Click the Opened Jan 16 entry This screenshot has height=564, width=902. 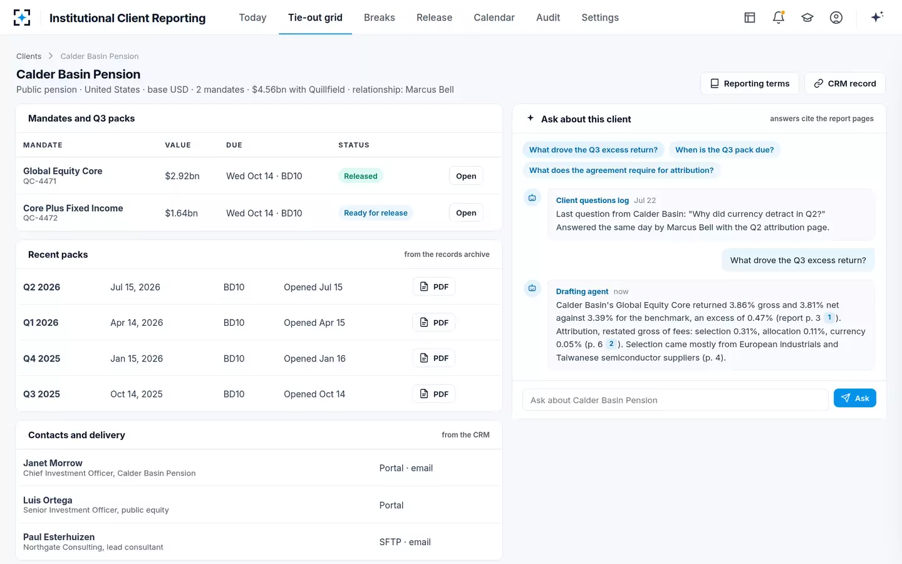(314, 358)
